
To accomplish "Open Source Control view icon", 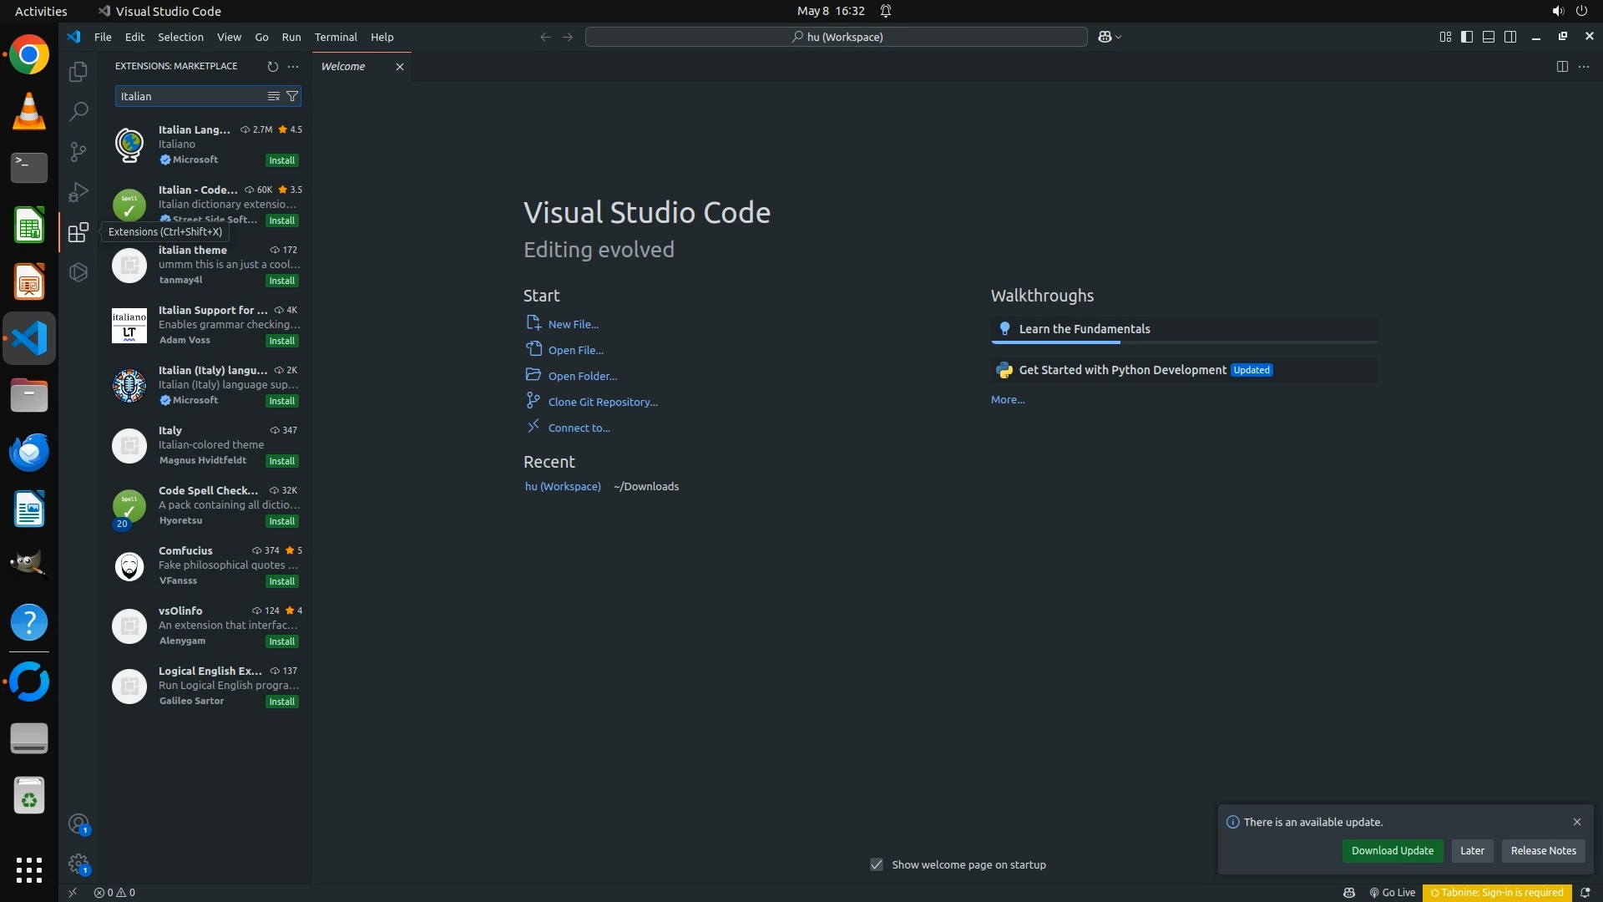I will 78,151.
